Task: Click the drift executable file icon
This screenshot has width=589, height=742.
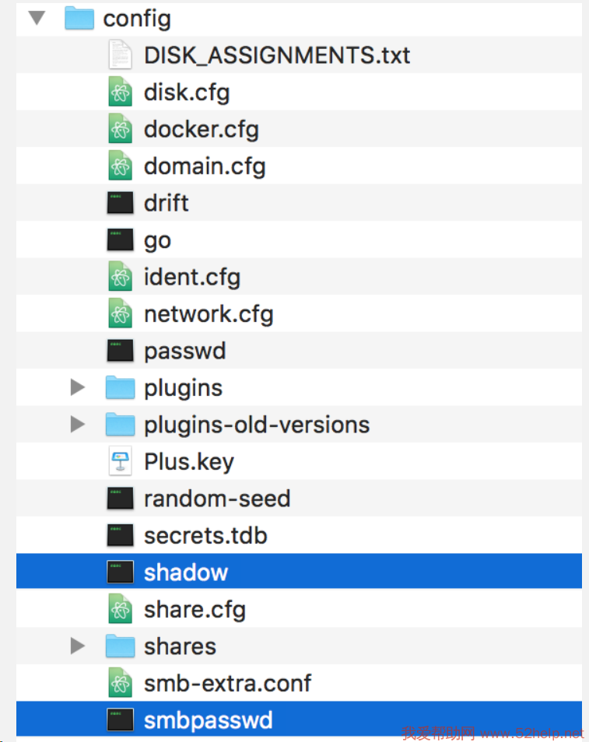Action: tap(119, 203)
